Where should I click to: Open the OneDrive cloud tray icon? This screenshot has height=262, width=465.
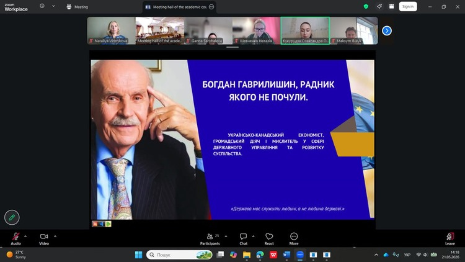(386, 255)
